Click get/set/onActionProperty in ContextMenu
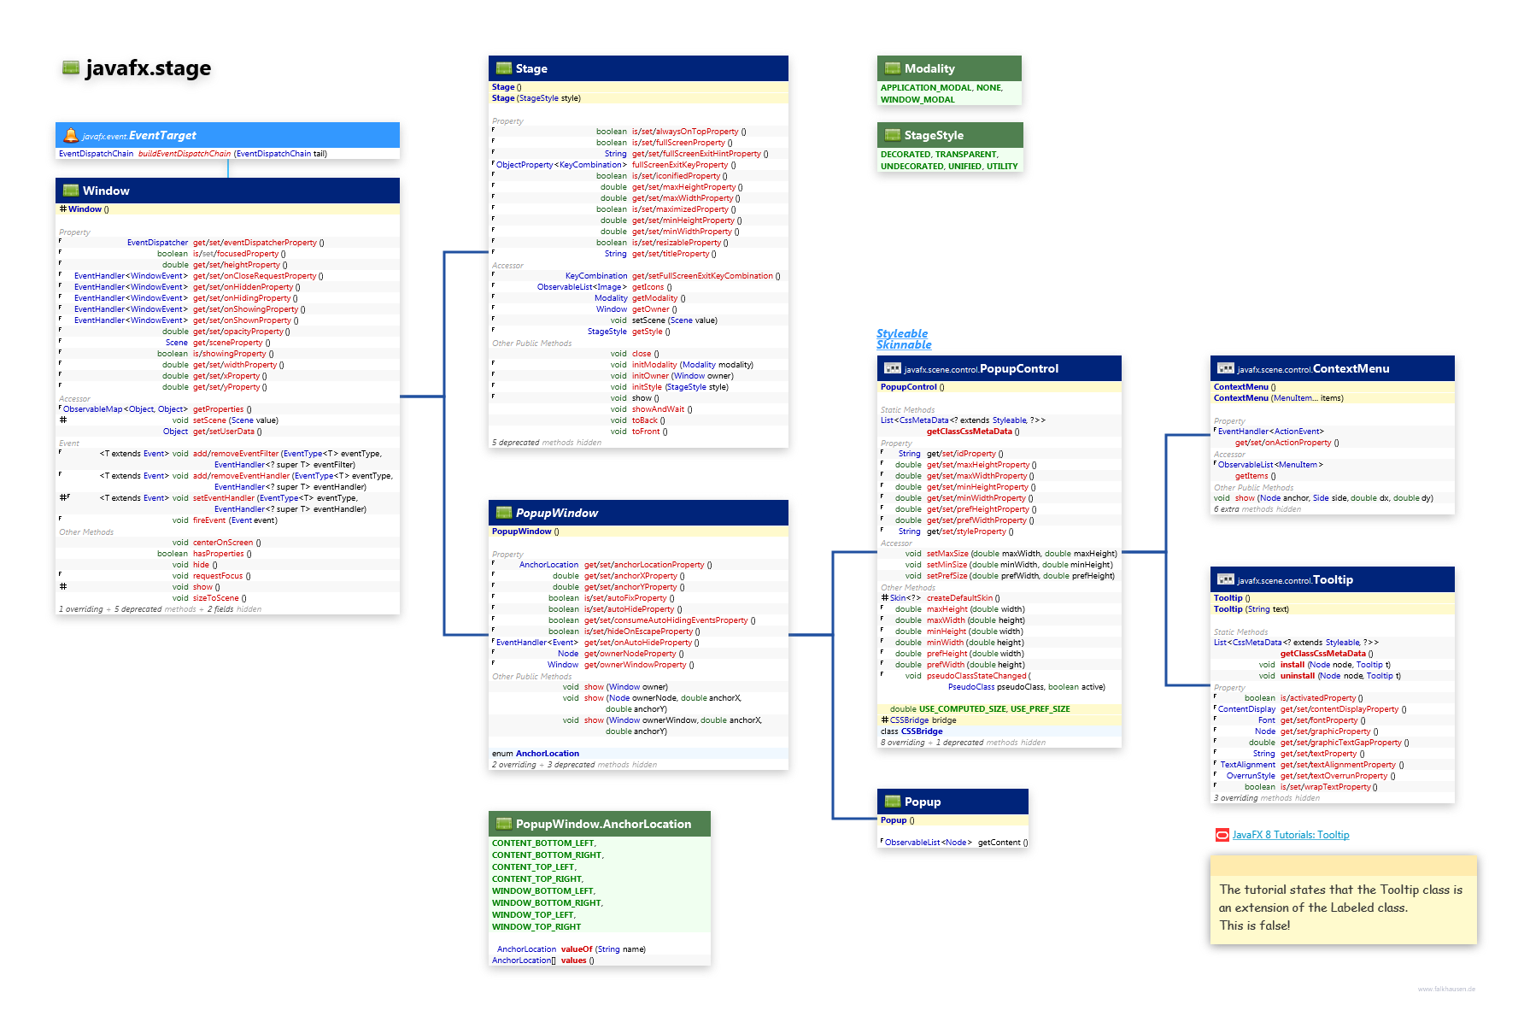Screen dimensions: 1524x1028 [x=1283, y=443]
